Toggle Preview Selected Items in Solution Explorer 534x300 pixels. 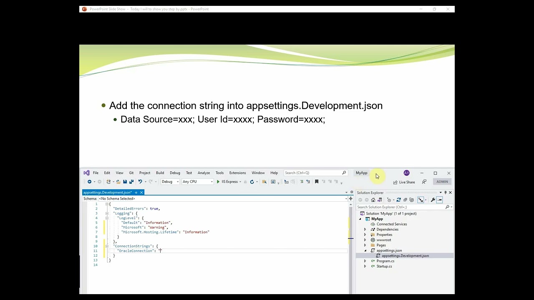coord(439,200)
